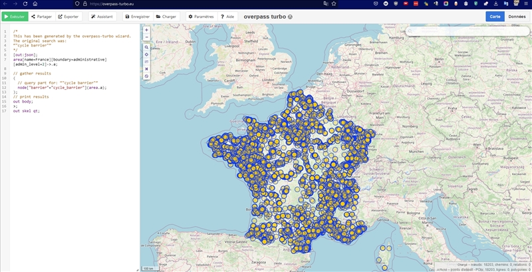Open the Exporter dialog
The height and width of the screenshot is (272, 532).
(68, 16)
